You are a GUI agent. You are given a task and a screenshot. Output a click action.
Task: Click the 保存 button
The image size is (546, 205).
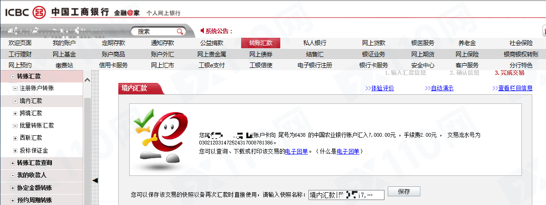(x=404, y=192)
